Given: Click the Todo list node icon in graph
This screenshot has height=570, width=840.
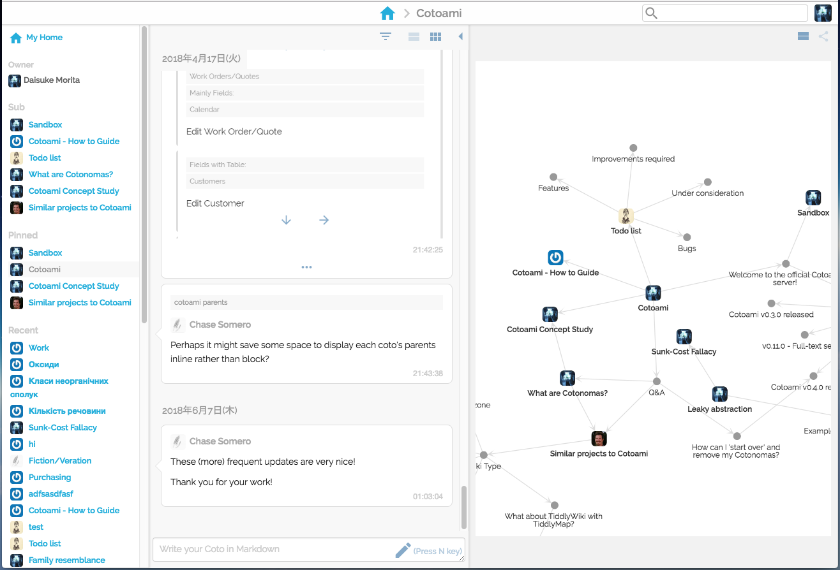Looking at the screenshot, I should click(x=626, y=216).
